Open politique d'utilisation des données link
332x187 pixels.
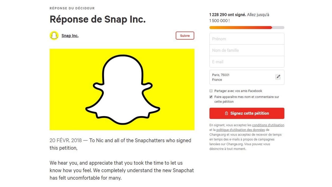point(241,130)
